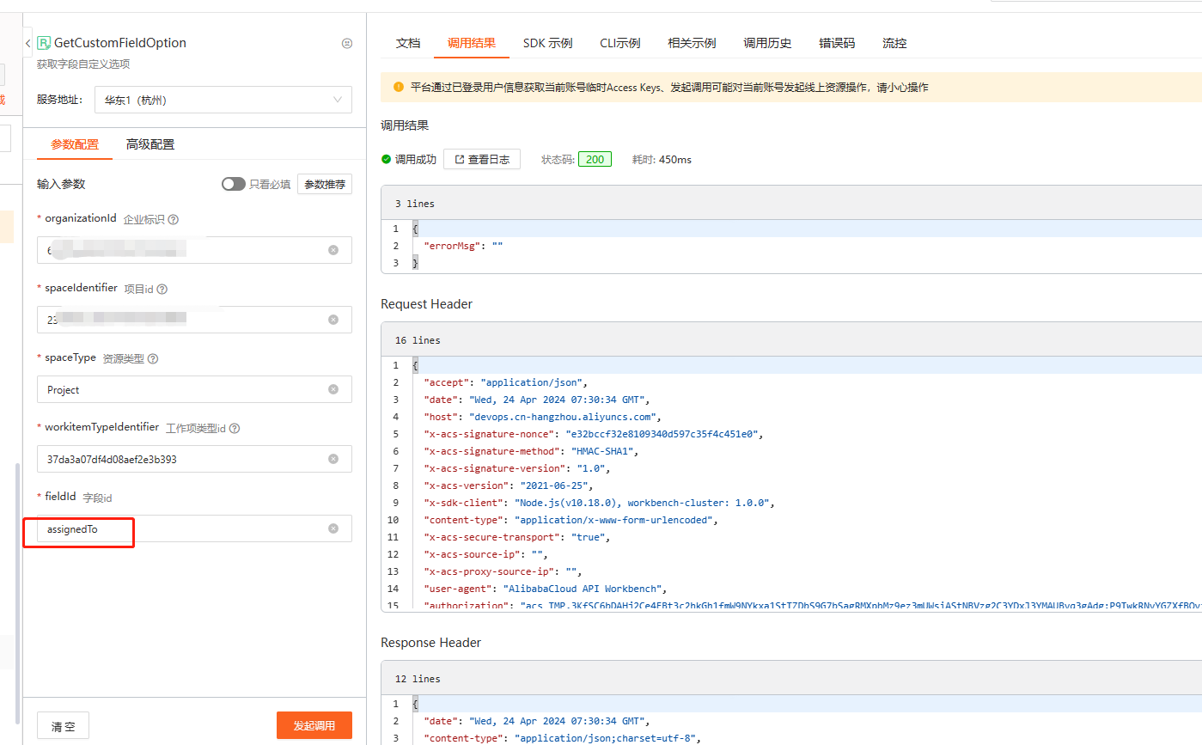The height and width of the screenshot is (745, 1202).
Task: Click the Response Header content-type line
Action: (x=563, y=738)
